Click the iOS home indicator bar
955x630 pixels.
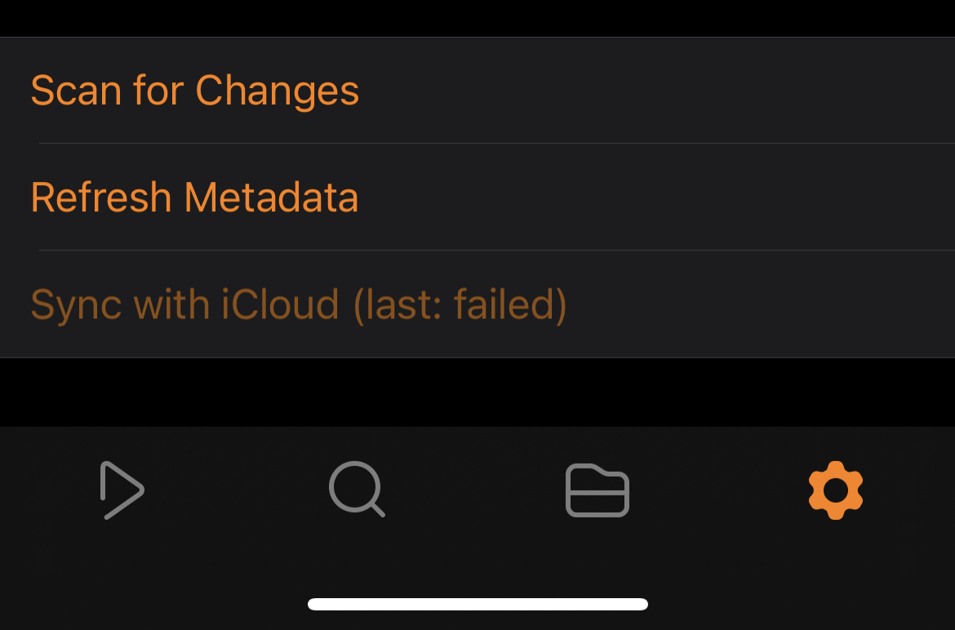pos(477,605)
